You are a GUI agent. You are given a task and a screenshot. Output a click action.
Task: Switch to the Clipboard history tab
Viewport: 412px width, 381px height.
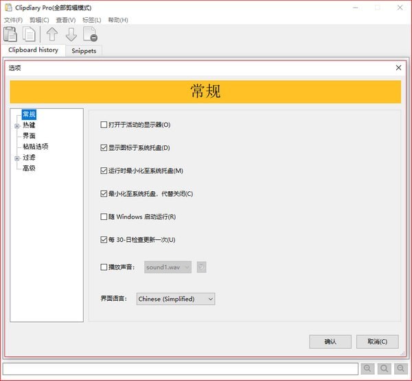pos(34,50)
